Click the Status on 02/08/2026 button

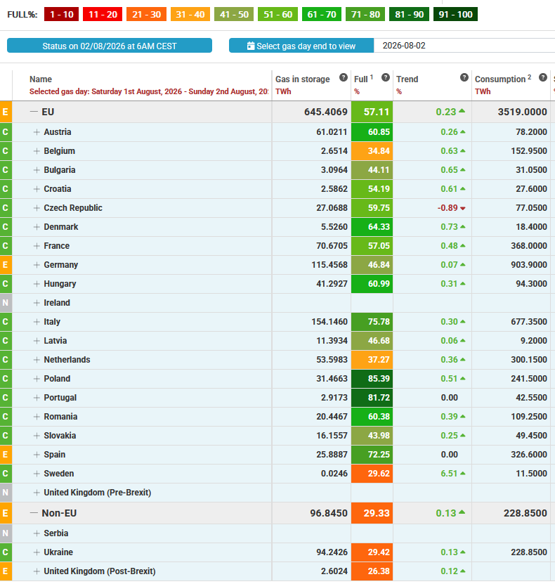[x=110, y=46]
